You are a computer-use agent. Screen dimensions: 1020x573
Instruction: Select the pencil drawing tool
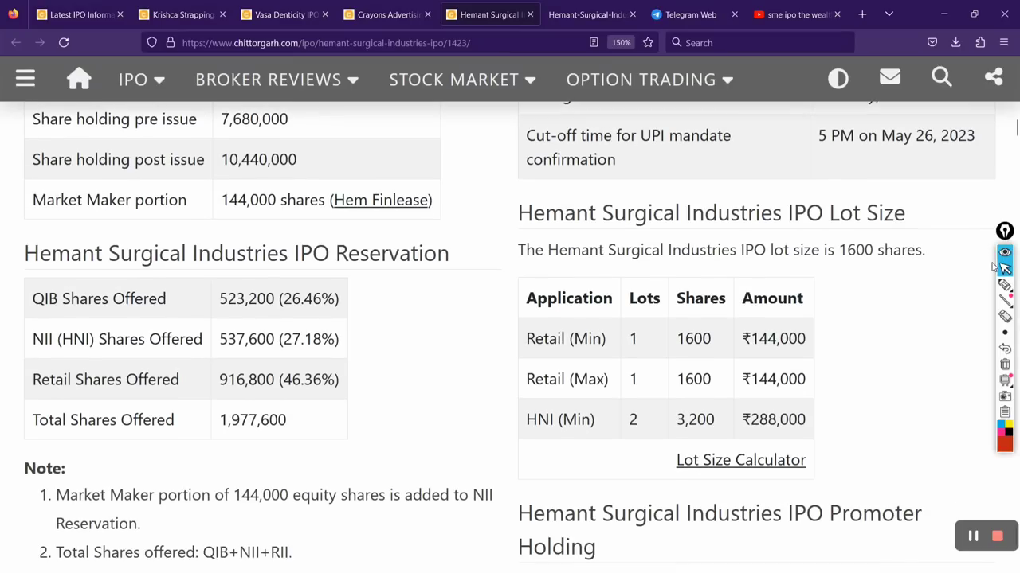point(1005,285)
